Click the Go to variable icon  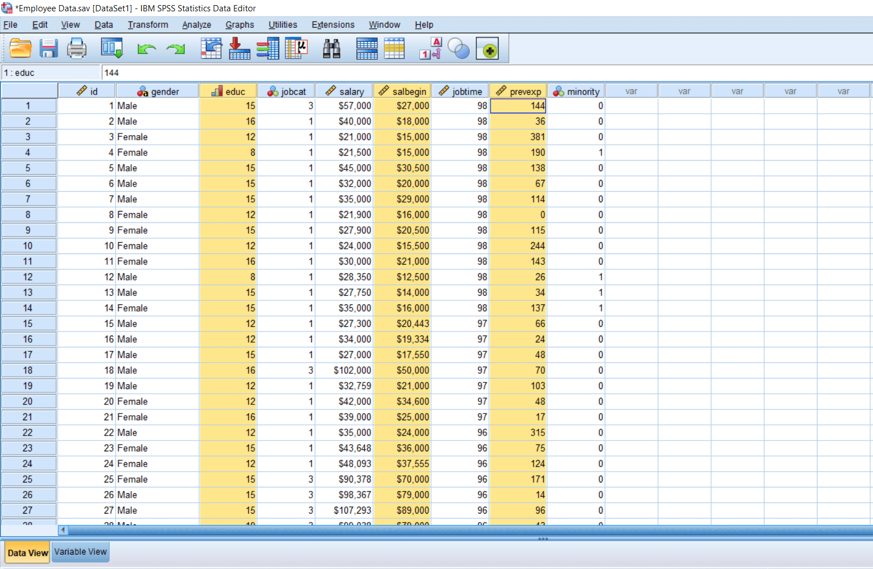[239, 49]
